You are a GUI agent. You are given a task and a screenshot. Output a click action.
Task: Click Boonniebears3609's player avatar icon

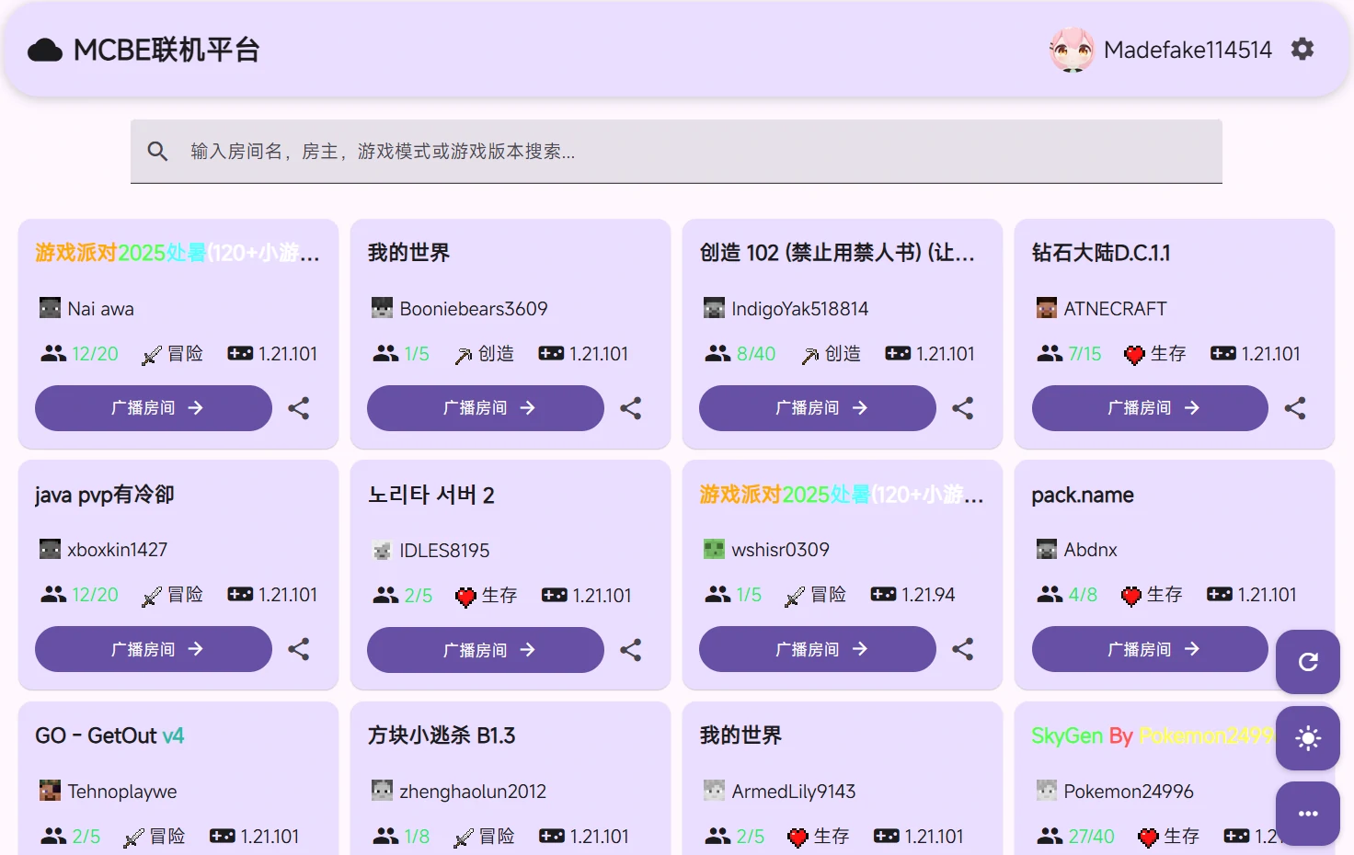coord(382,308)
